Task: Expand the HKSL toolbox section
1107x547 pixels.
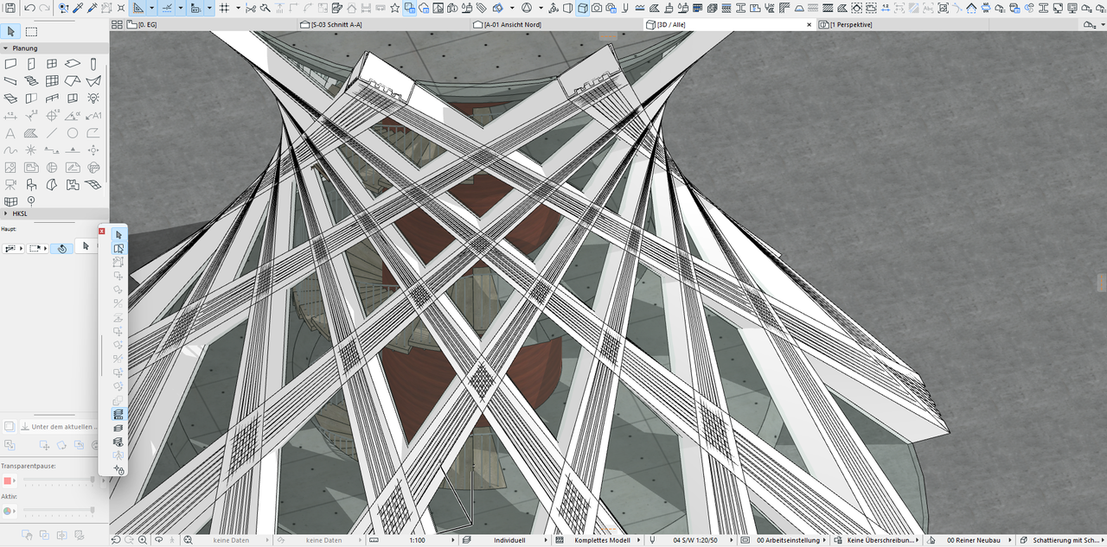Action: click(5, 213)
